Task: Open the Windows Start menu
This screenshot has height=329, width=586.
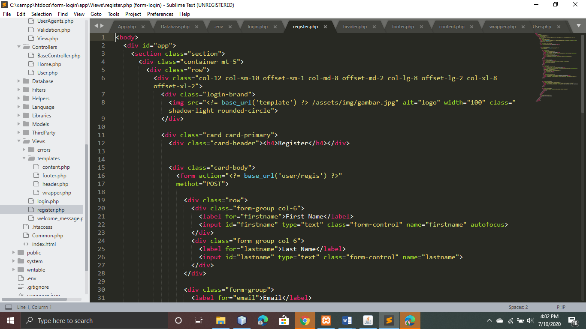Action: [x=10, y=320]
